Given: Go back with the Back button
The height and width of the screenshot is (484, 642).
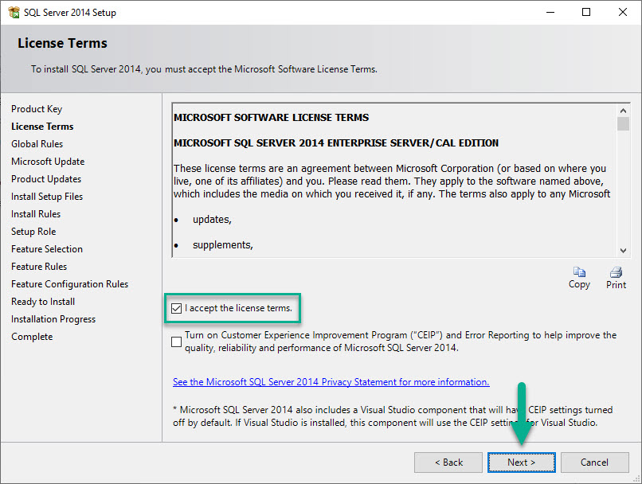Looking at the screenshot, I should tap(448, 463).
